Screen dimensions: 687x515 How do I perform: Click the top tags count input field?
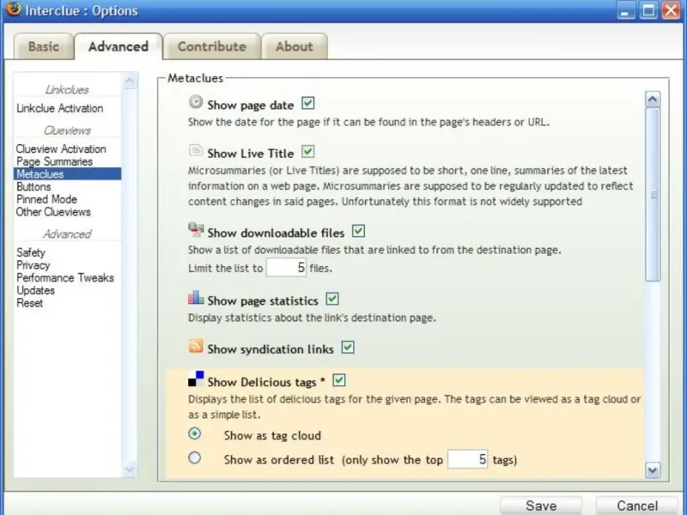467,459
